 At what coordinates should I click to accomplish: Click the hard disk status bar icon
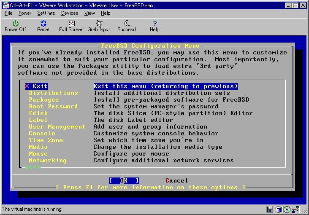279,209
